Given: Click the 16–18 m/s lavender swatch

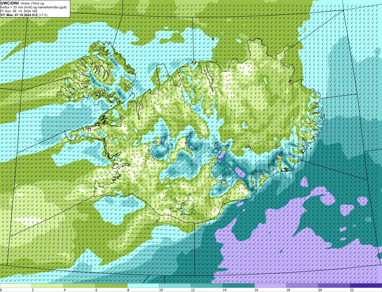Looking at the screenshot, I should click(270, 285).
